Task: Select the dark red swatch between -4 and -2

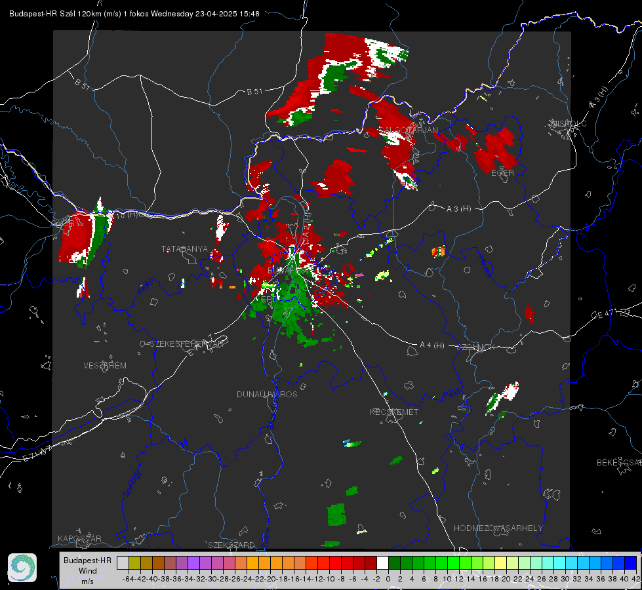Action: (x=371, y=563)
